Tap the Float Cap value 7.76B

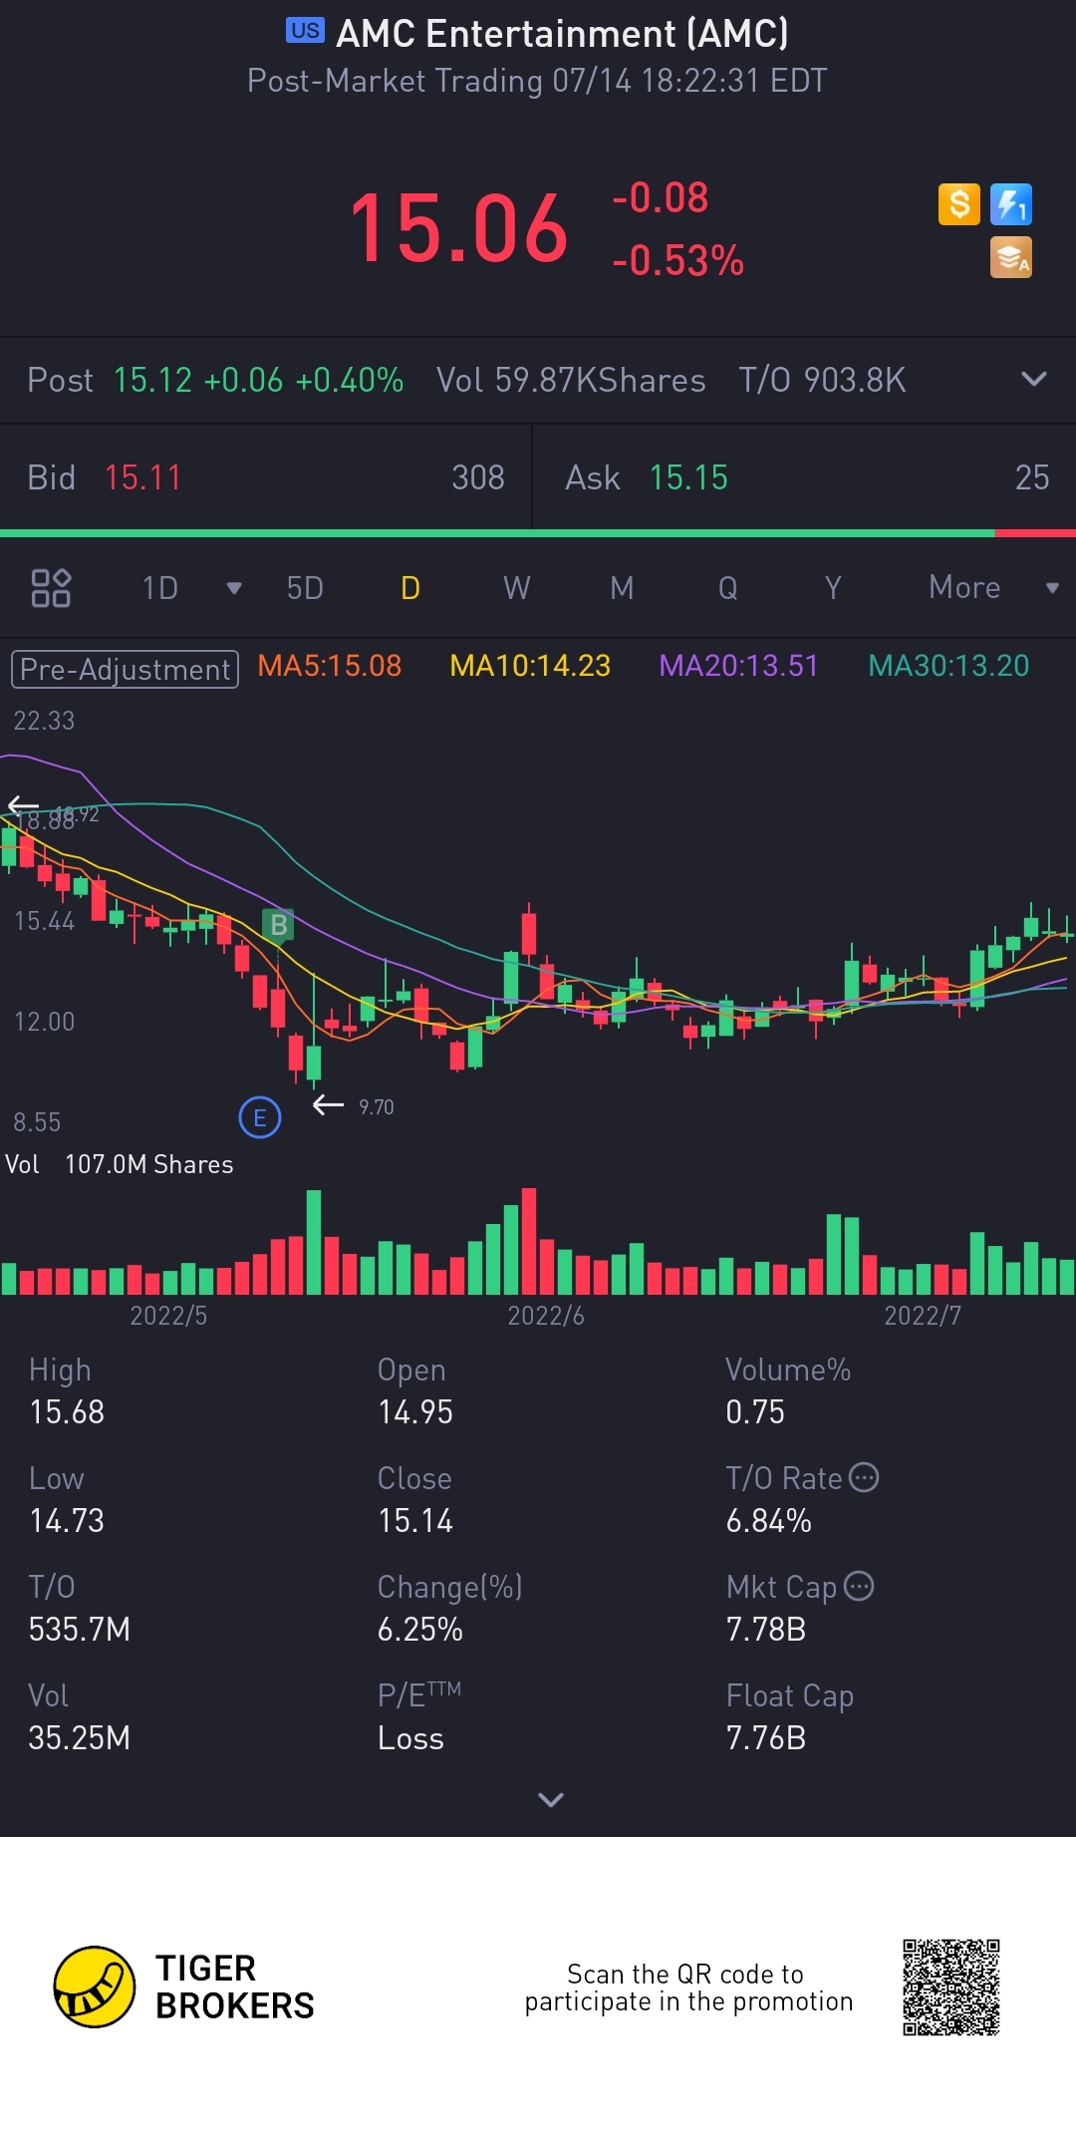766,1738
